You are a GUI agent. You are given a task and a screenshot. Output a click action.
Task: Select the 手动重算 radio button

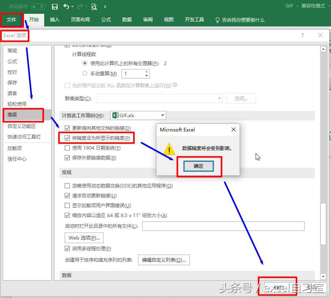click(85, 73)
